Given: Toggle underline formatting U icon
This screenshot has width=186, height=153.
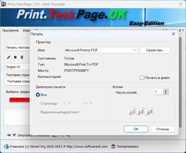Looking at the screenshot, I should [x=22, y=57].
